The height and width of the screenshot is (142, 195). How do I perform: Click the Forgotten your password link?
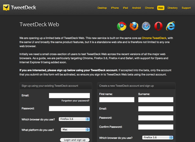[x=75, y=101]
